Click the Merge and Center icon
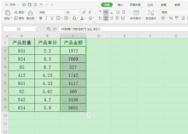188x134 pixels. (x=136, y=13)
